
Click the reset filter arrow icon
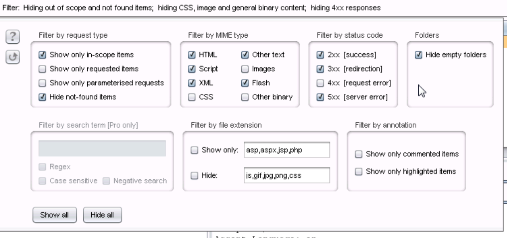[13, 57]
